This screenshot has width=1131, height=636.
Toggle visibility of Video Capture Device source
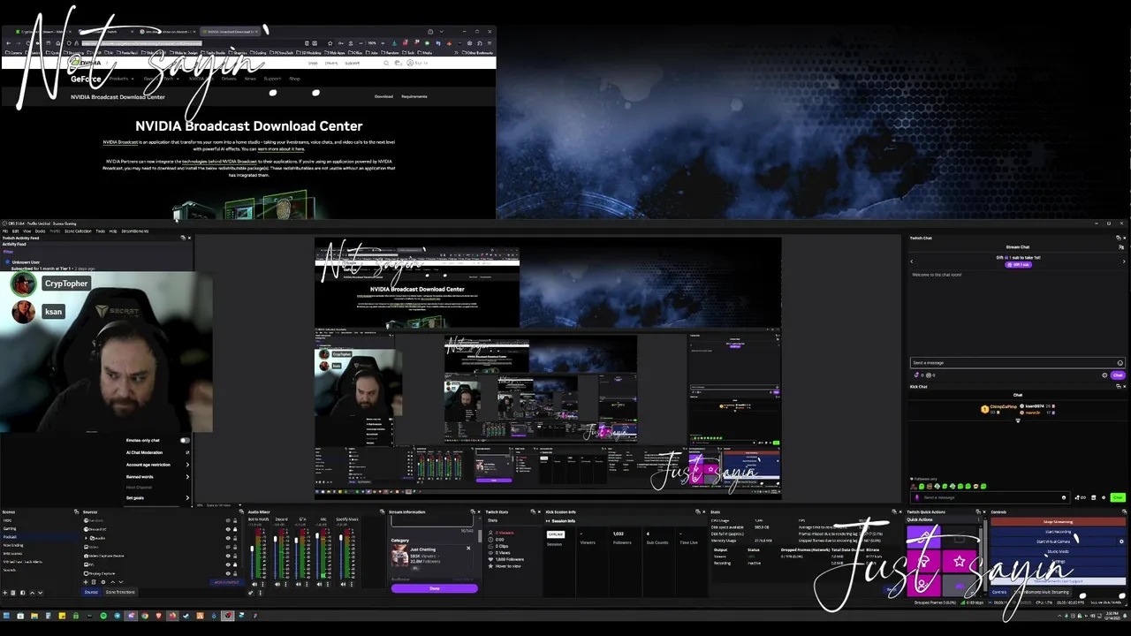[228, 556]
